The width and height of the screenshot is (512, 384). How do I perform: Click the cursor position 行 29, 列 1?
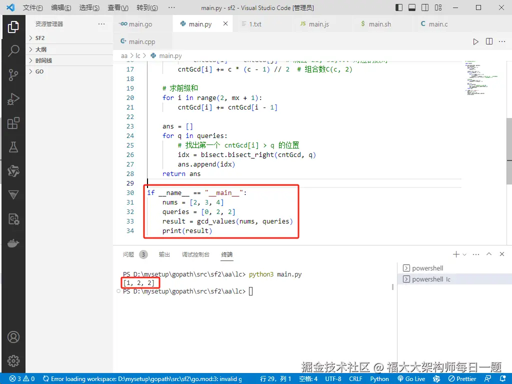(275, 379)
